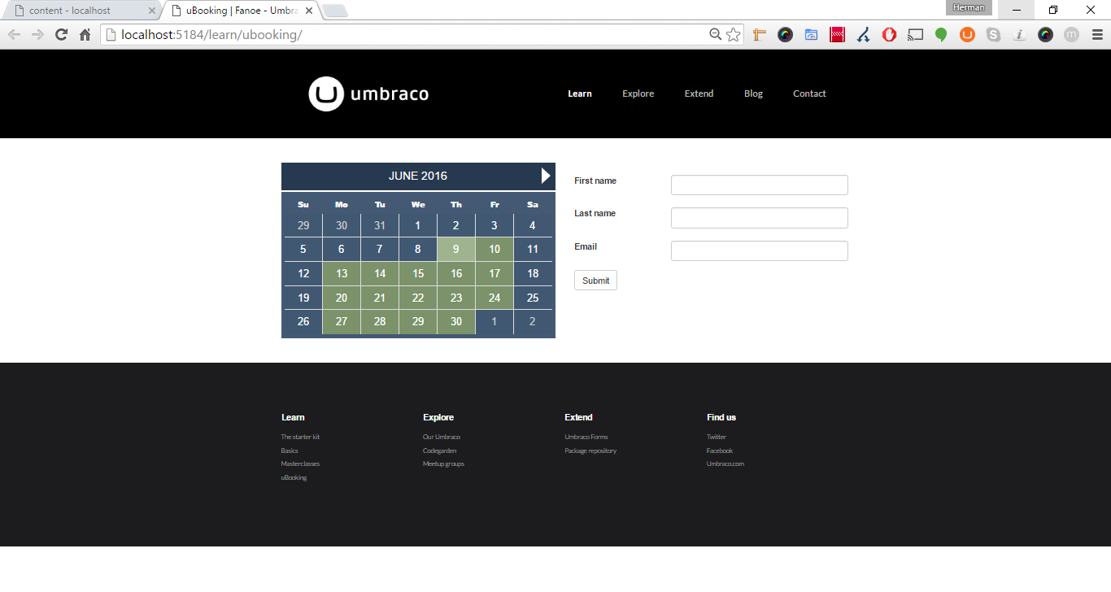Open the ruler extension icon
This screenshot has height=592, width=1111.
(x=760, y=34)
